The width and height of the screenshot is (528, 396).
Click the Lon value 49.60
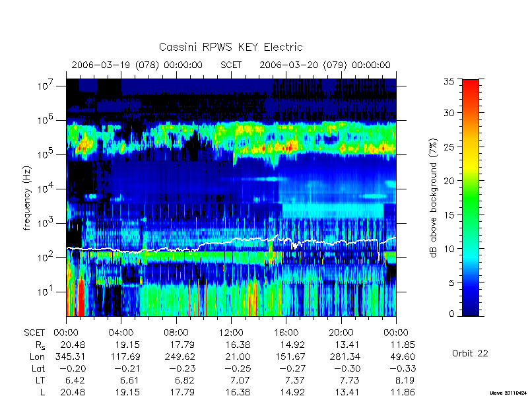(403, 356)
